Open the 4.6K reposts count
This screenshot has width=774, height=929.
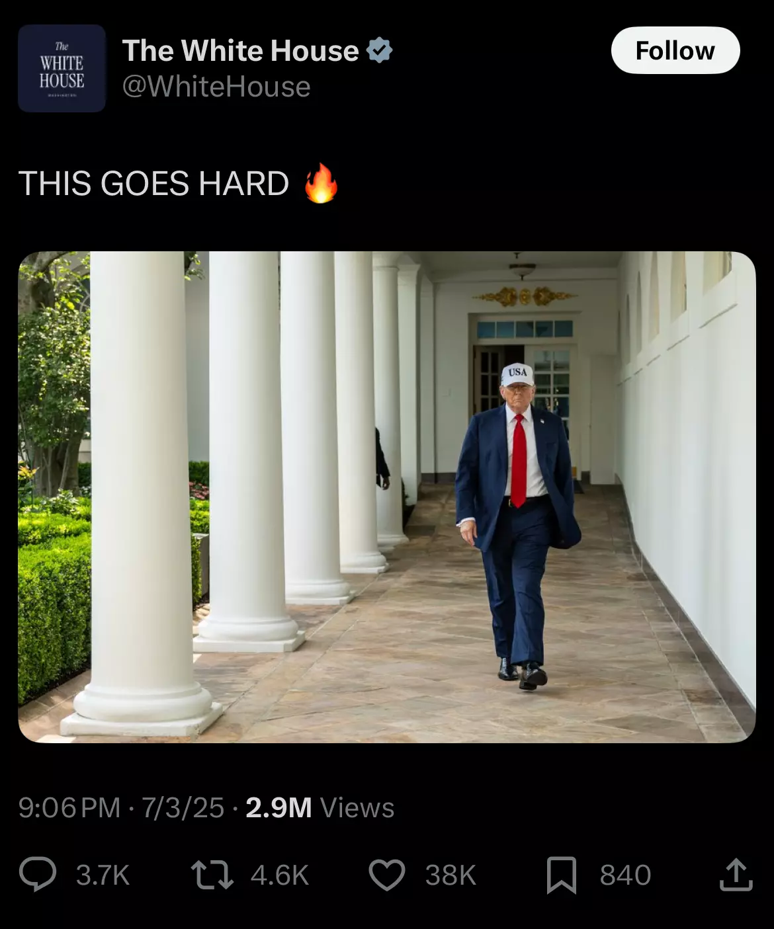280,875
